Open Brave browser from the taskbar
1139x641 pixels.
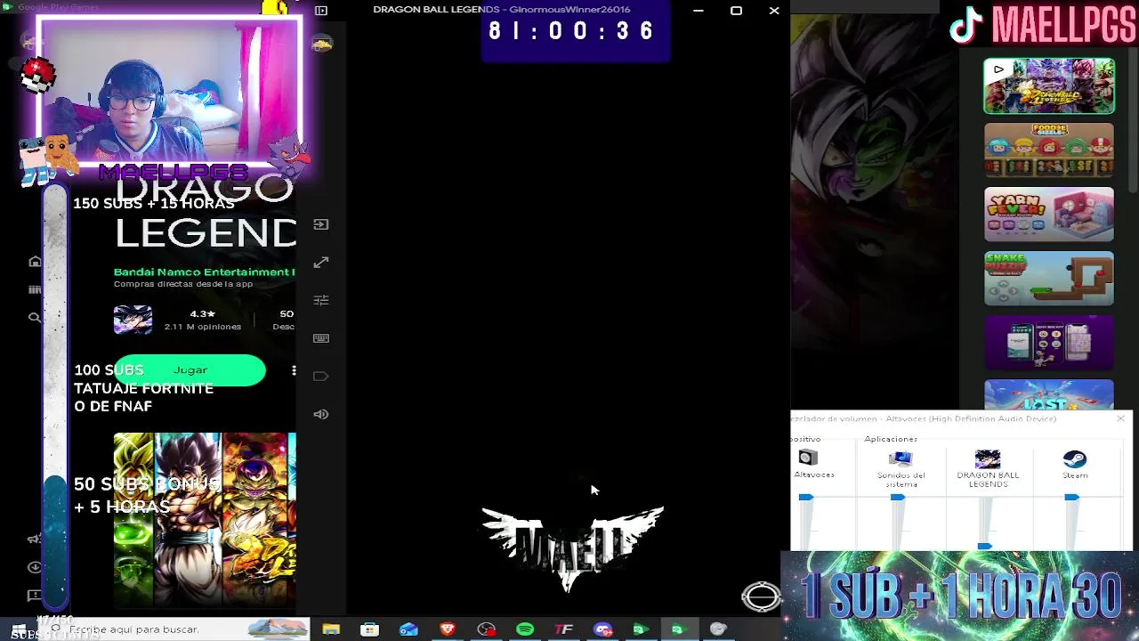[448, 629]
